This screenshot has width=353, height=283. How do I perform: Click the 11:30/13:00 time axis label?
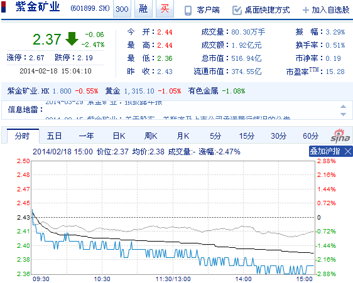pos(173,279)
